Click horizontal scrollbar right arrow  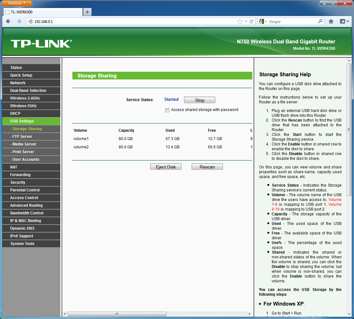[x=249, y=314]
